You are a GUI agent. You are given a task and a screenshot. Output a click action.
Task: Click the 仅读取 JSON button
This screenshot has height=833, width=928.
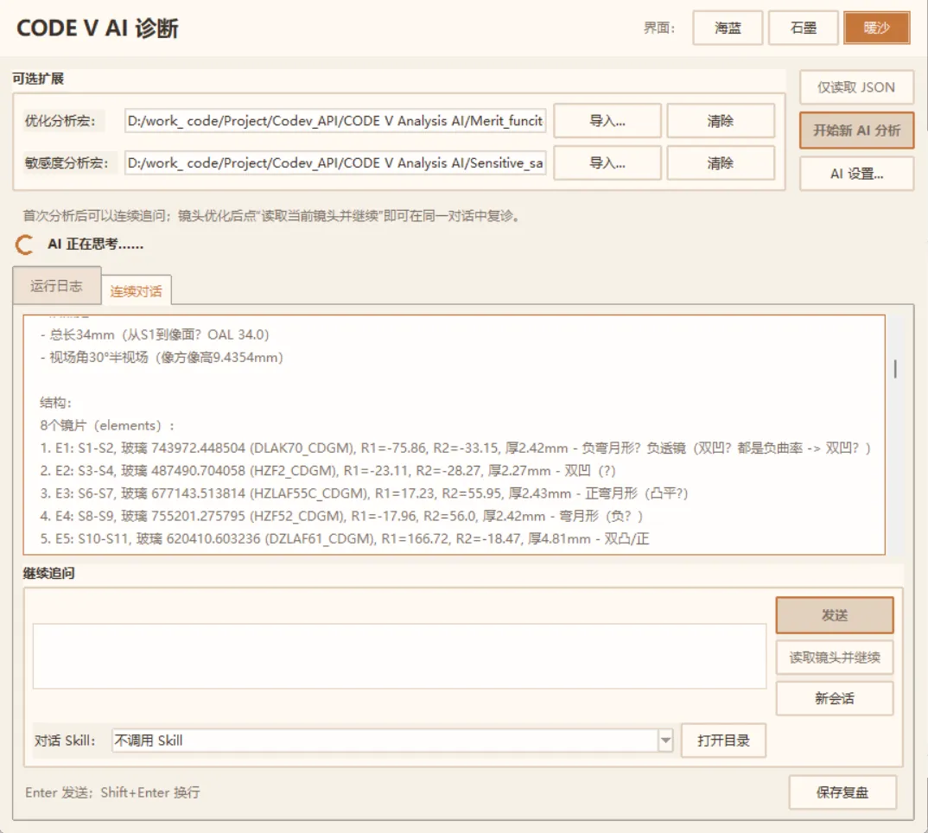[x=856, y=87]
